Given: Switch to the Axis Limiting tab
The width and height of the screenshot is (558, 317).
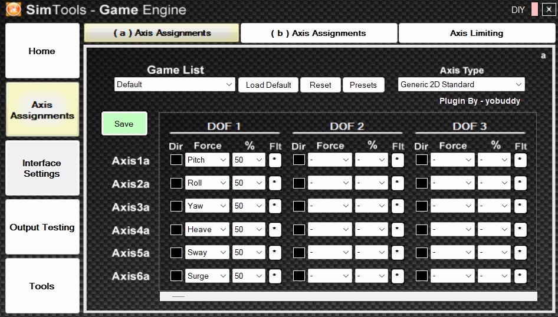Looking at the screenshot, I should 476,34.
